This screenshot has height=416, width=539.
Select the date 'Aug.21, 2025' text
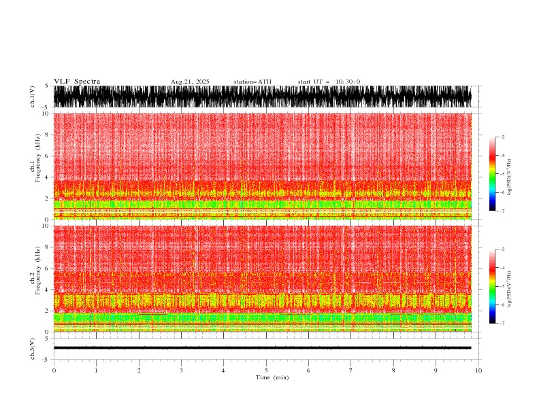coord(190,82)
